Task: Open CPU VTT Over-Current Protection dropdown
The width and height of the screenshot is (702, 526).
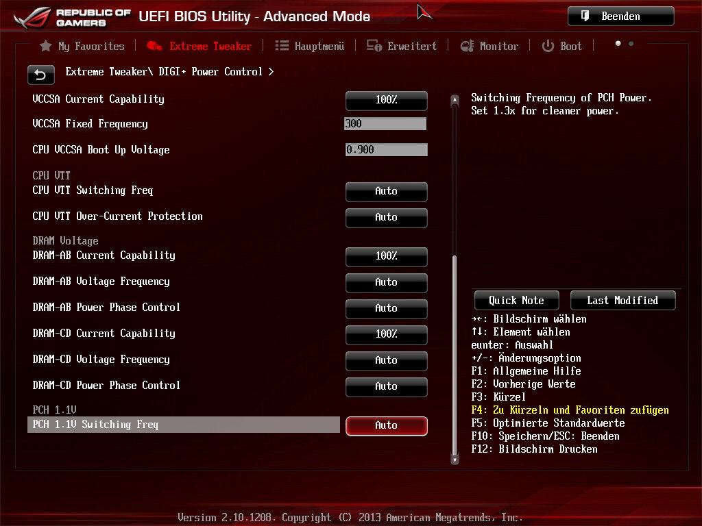Action: pos(387,217)
